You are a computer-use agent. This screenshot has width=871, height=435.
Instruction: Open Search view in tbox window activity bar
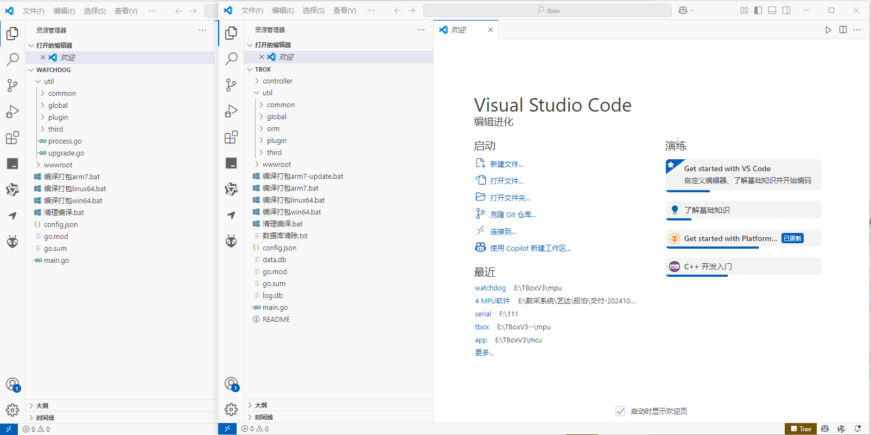click(231, 59)
